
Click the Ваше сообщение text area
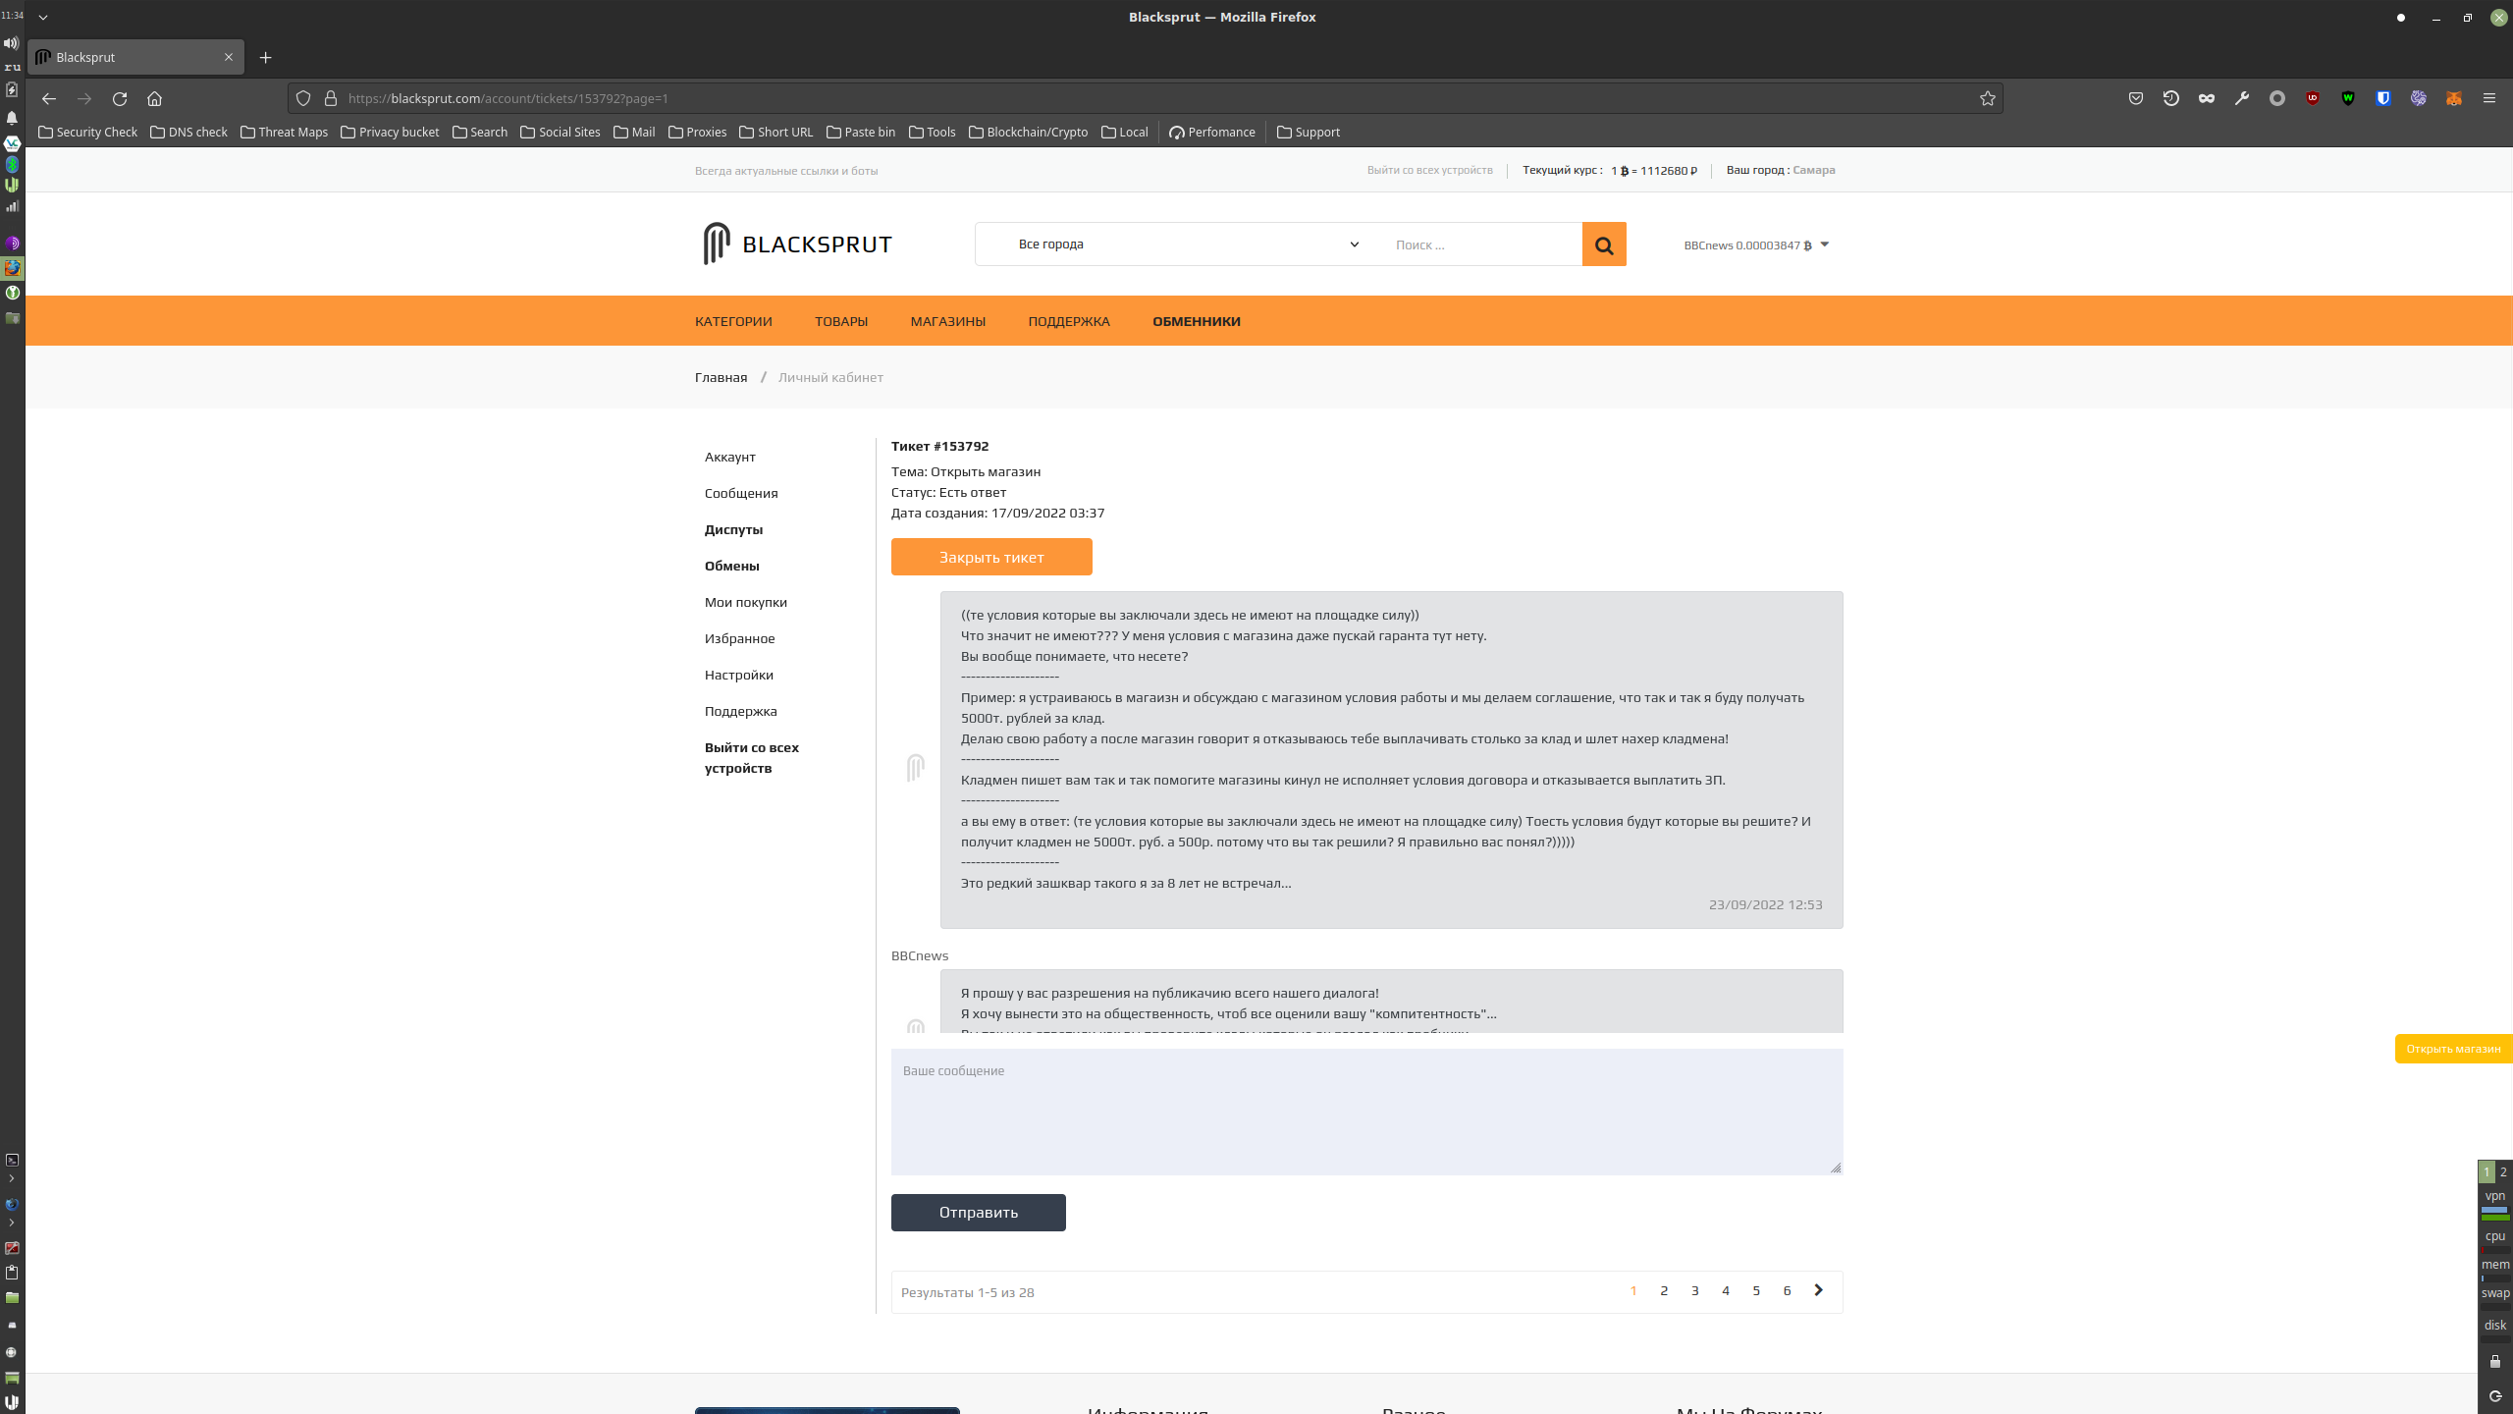coord(1366,1112)
